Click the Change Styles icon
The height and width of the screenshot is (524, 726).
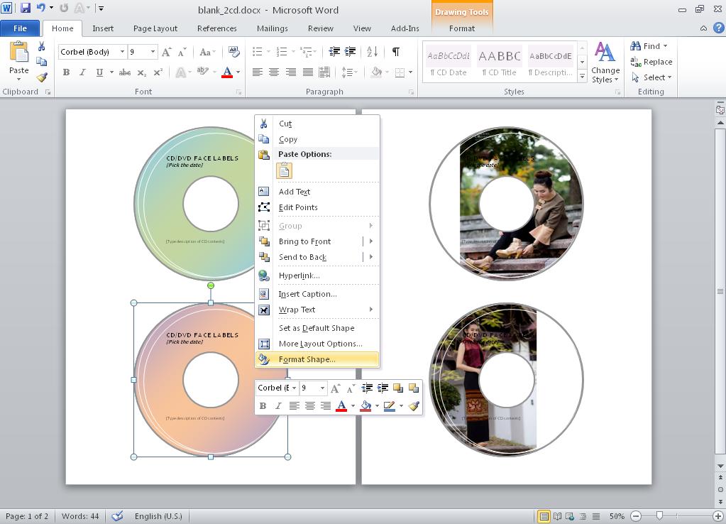coord(605,62)
